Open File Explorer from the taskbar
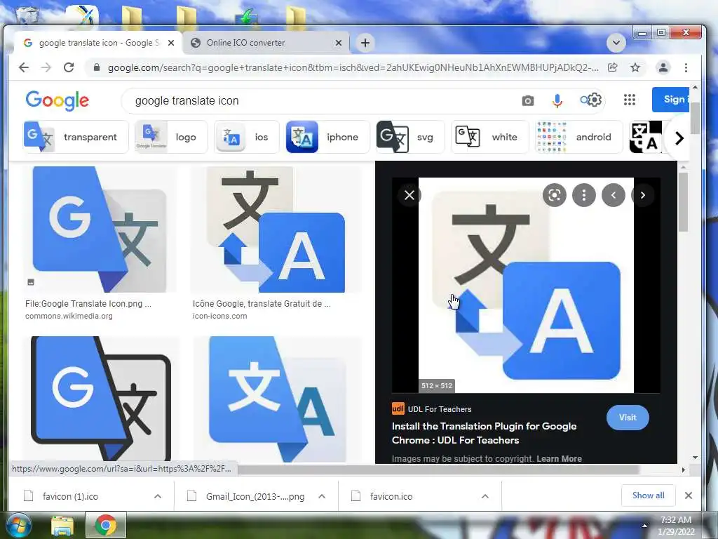718x539 pixels. tap(62, 526)
